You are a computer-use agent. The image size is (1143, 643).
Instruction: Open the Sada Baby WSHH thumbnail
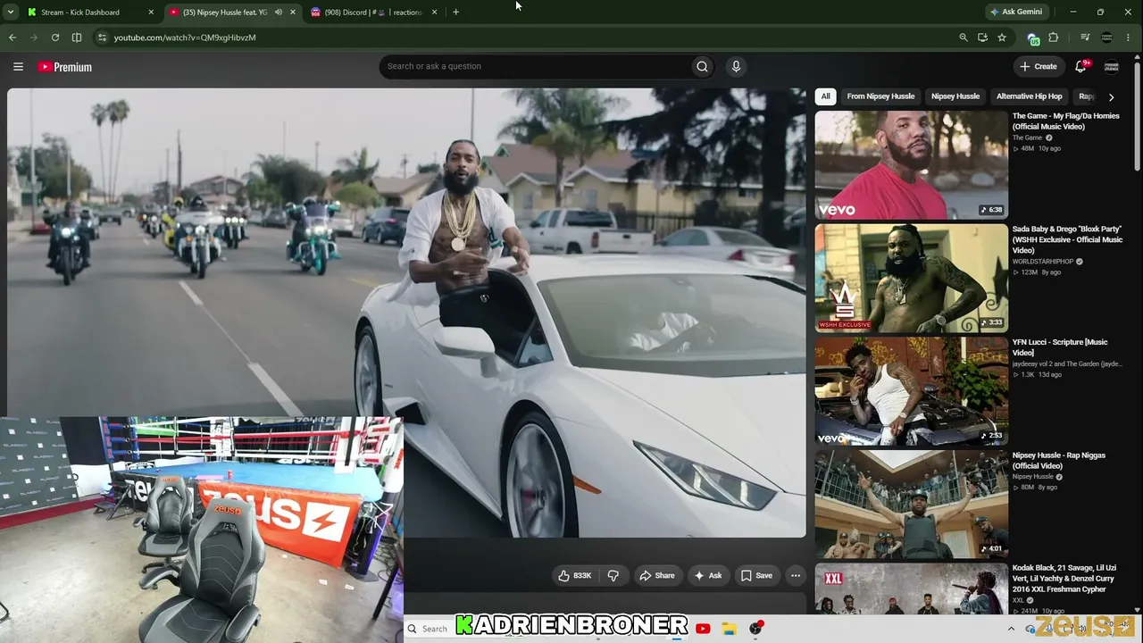(x=912, y=278)
